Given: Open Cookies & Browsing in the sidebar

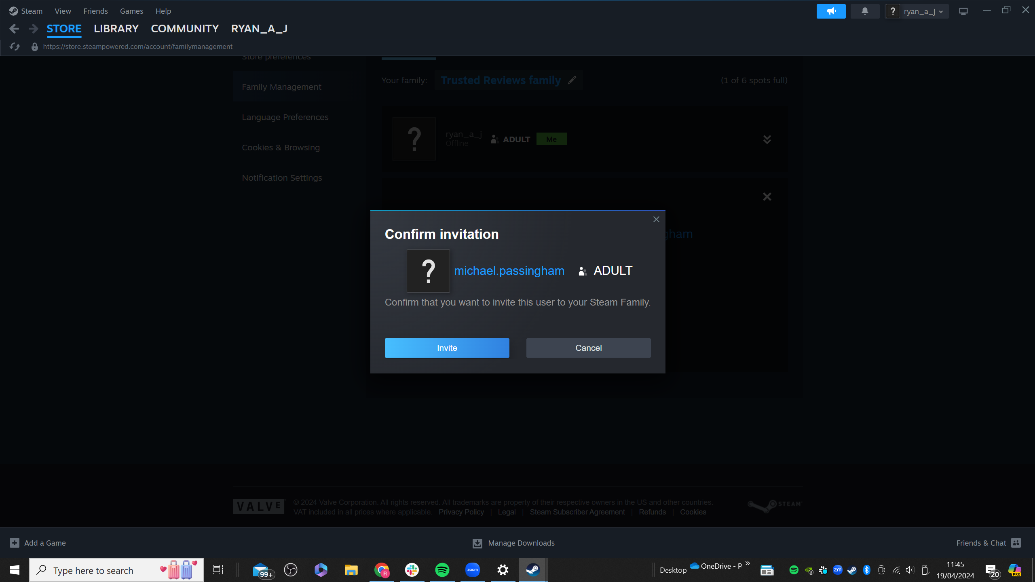Looking at the screenshot, I should 281,148.
